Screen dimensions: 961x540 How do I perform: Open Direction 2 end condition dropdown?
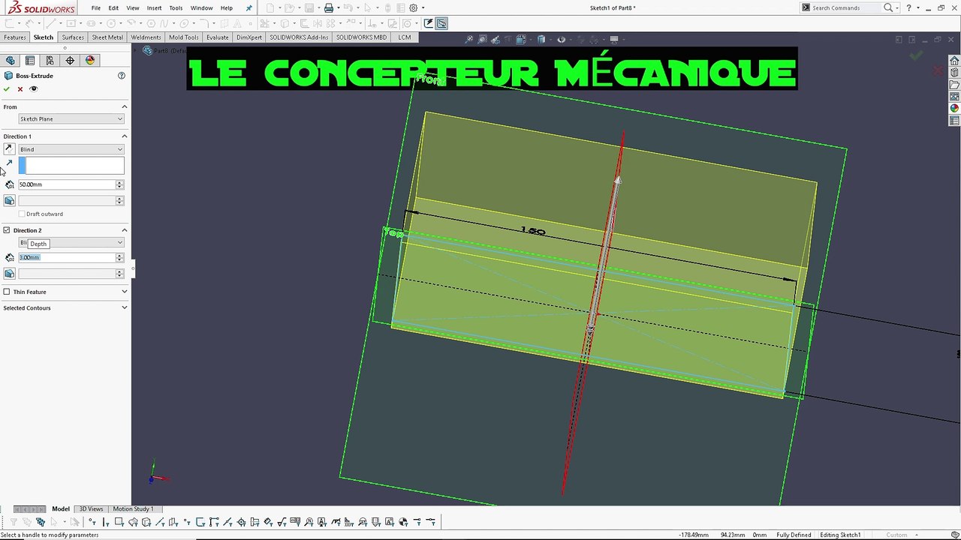(71, 243)
